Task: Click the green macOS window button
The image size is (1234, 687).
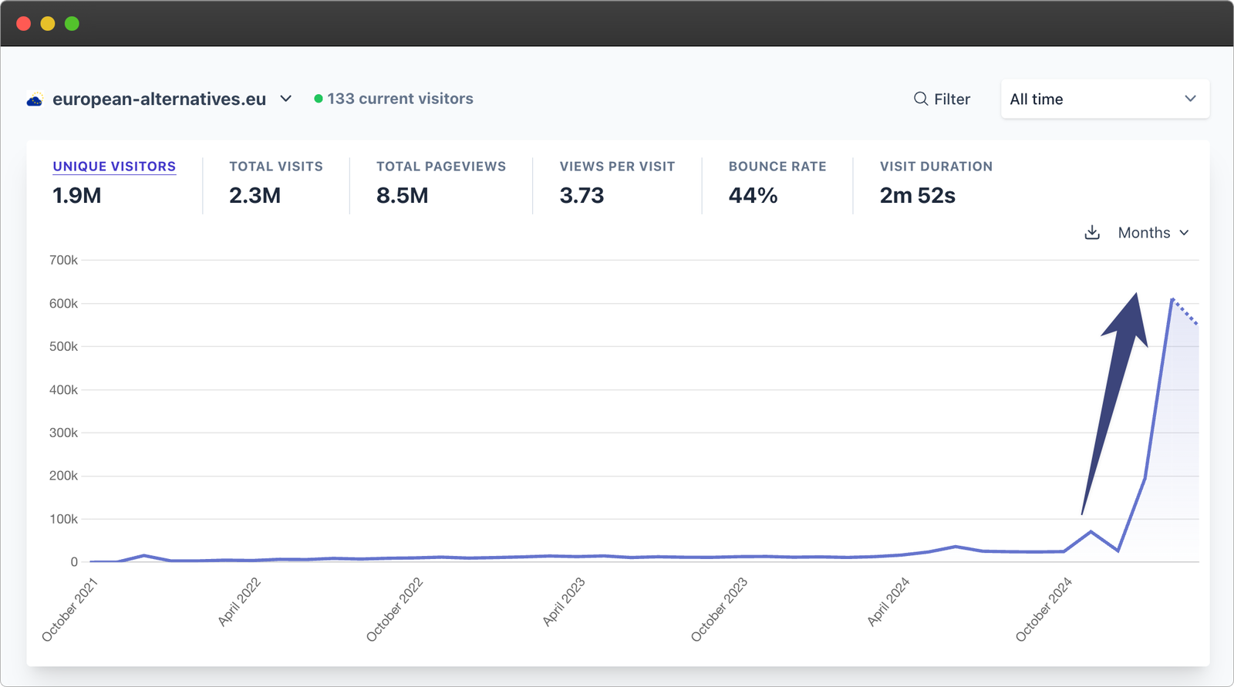Action: [72, 24]
